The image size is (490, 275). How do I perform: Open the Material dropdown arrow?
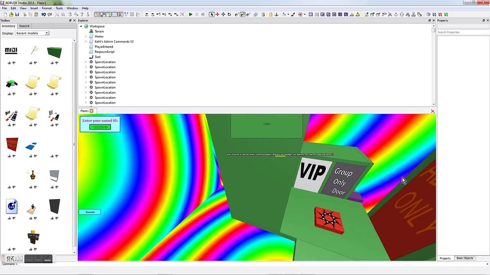coord(305,15)
